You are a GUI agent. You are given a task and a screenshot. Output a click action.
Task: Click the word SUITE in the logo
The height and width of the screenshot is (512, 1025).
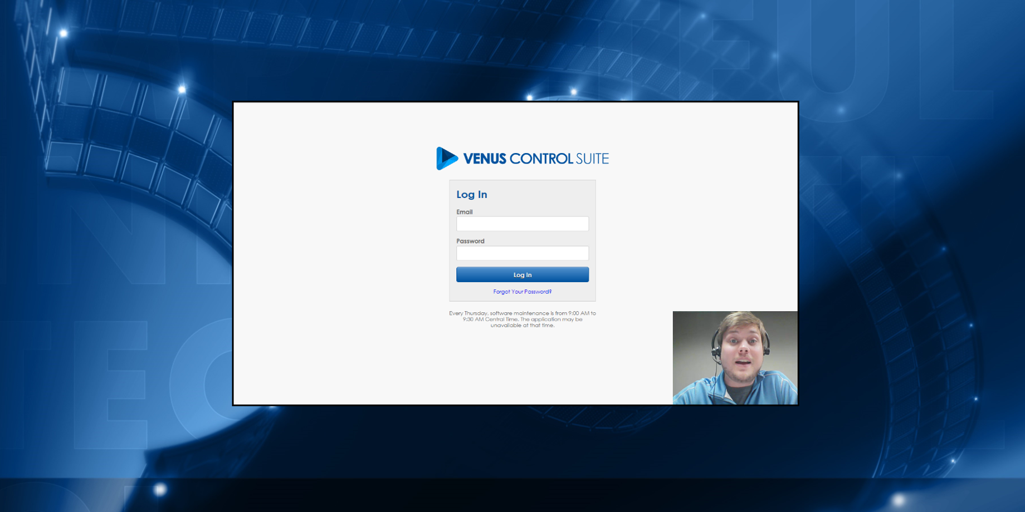(592, 159)
